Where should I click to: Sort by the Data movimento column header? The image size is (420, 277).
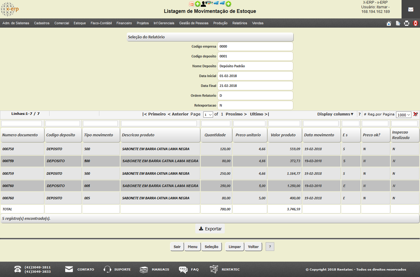[x=322, y=135]
